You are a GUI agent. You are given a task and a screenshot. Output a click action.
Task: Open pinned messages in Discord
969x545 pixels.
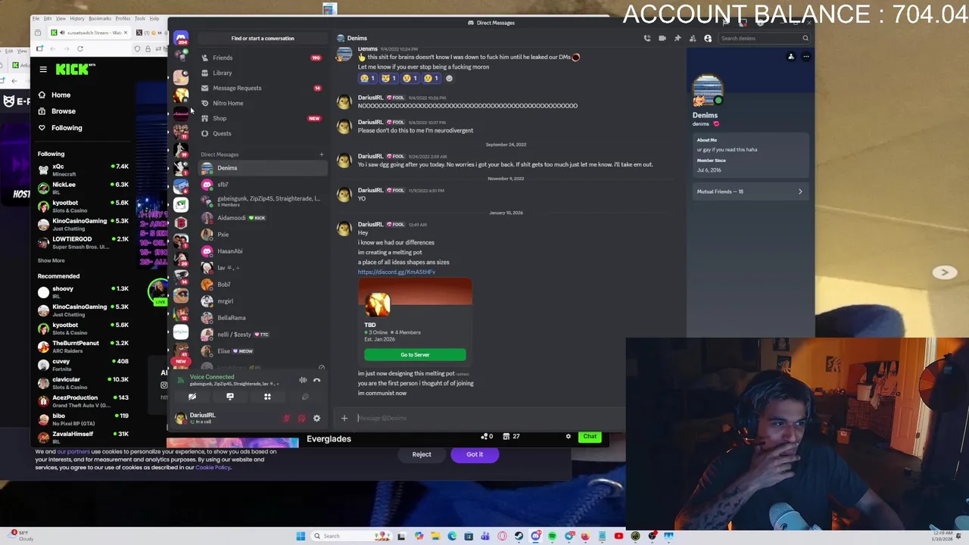tap(678, 38)
